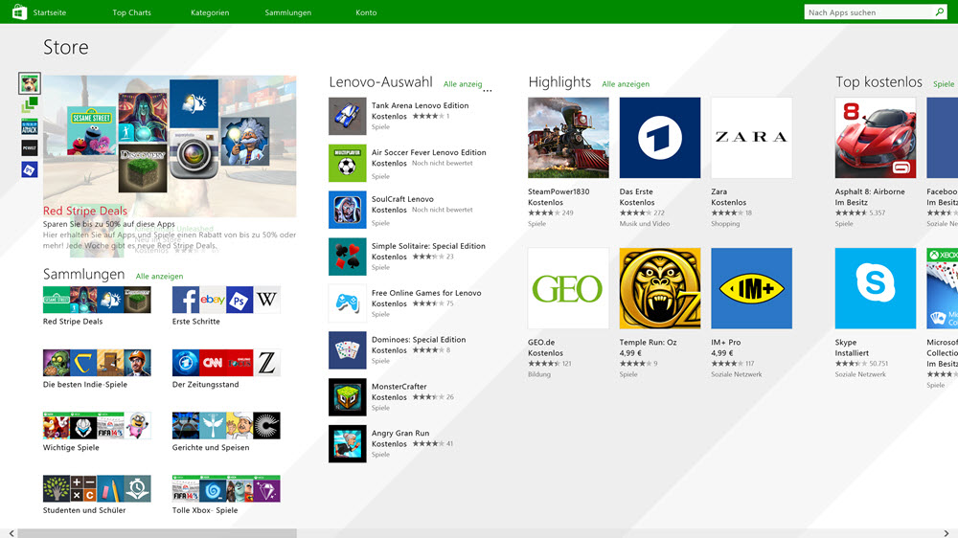Open Air Soccer Fever Lenovo Edition icon

tap(347, 163)
